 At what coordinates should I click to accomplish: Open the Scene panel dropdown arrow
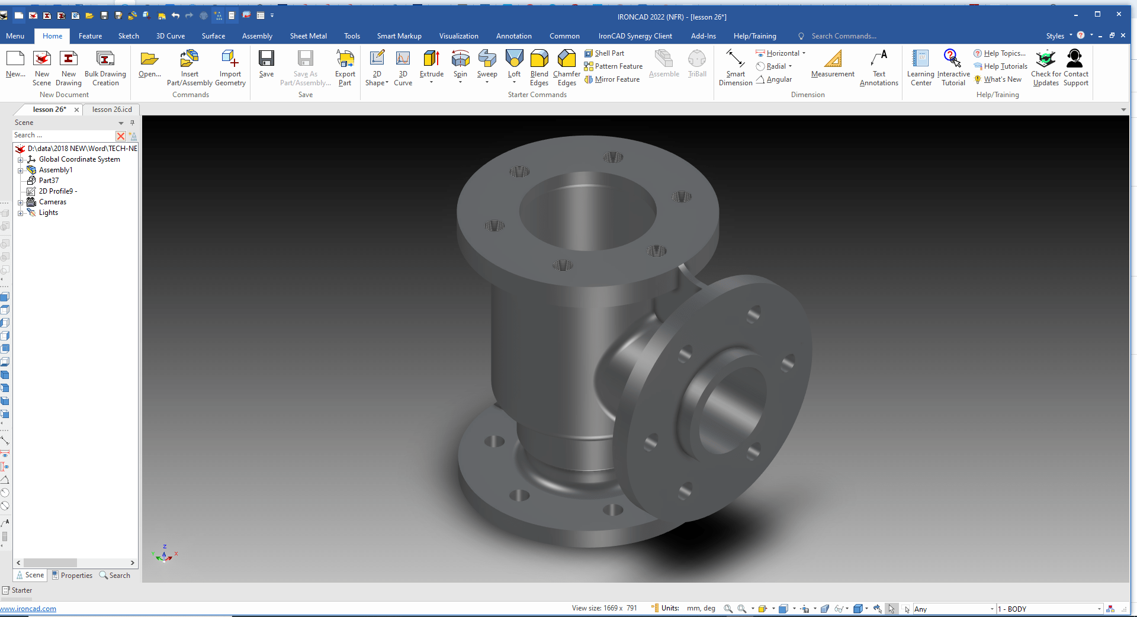tap(121, 123)
